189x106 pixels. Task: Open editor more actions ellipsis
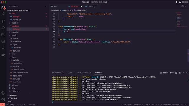186,6
